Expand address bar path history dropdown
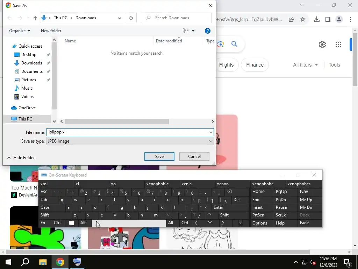 [120, 18]
